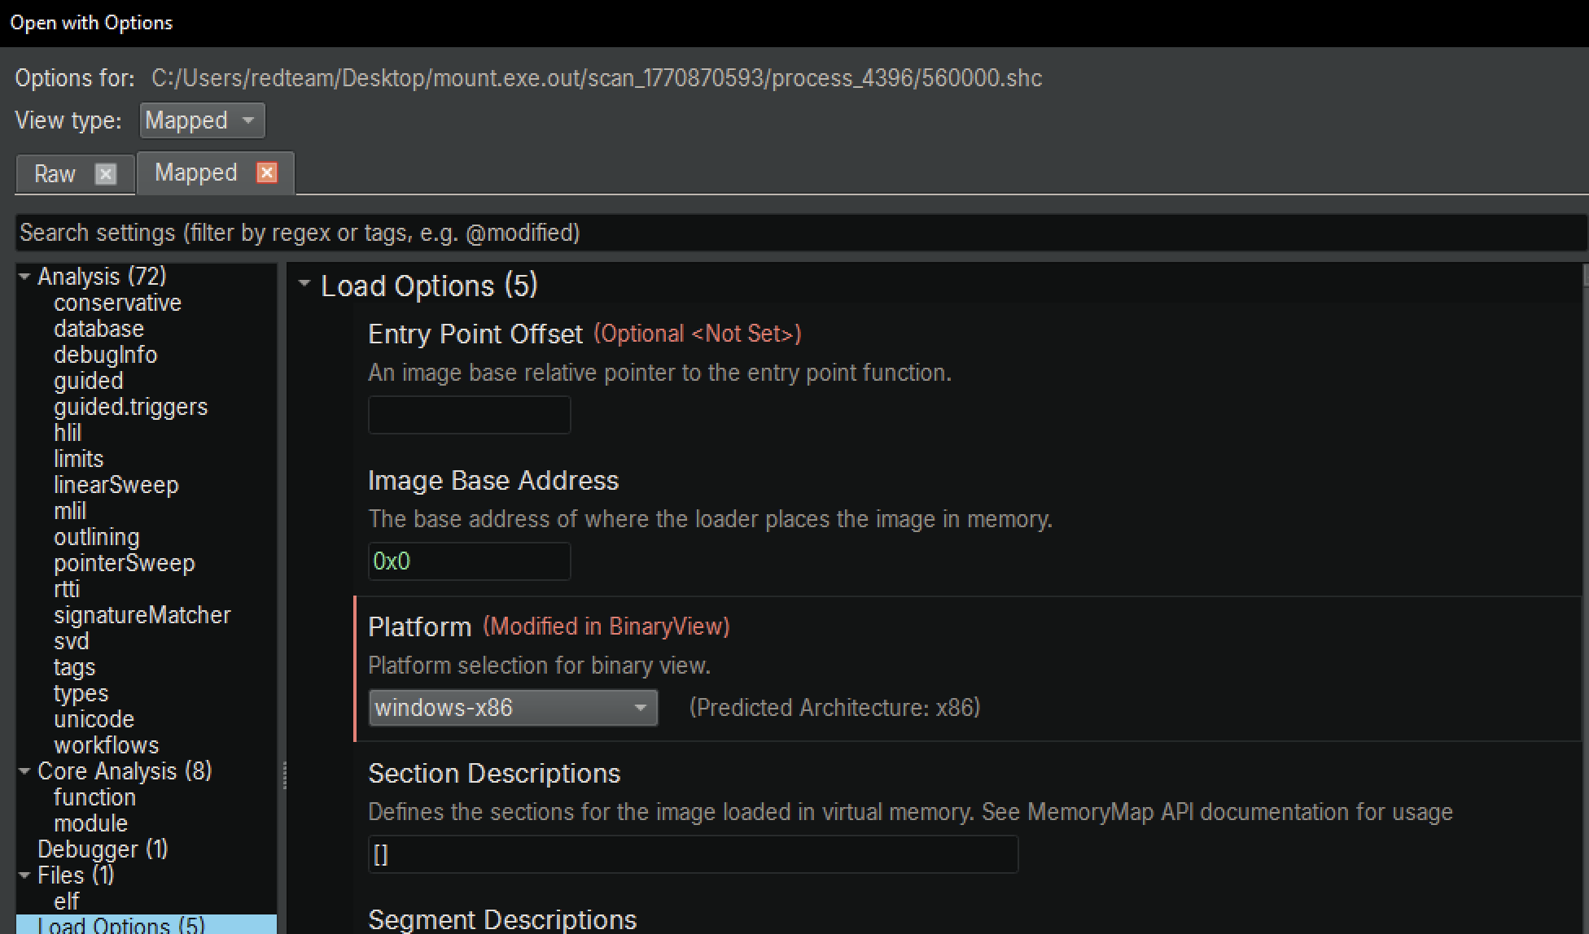Select tags in the Analysis tree

point(74,667)
